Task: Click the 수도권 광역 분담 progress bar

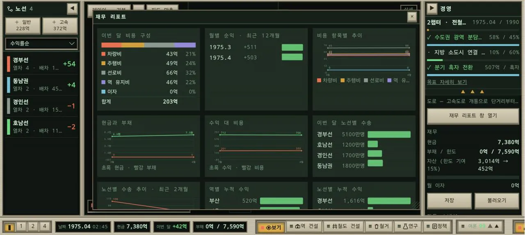Action: tap(473, 45)
